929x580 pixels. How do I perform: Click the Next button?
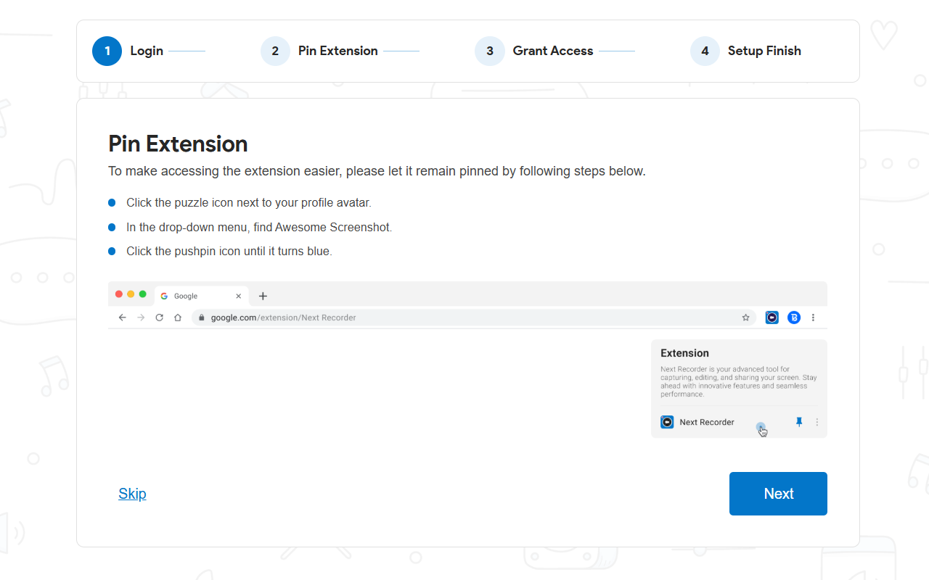(778, 494)
